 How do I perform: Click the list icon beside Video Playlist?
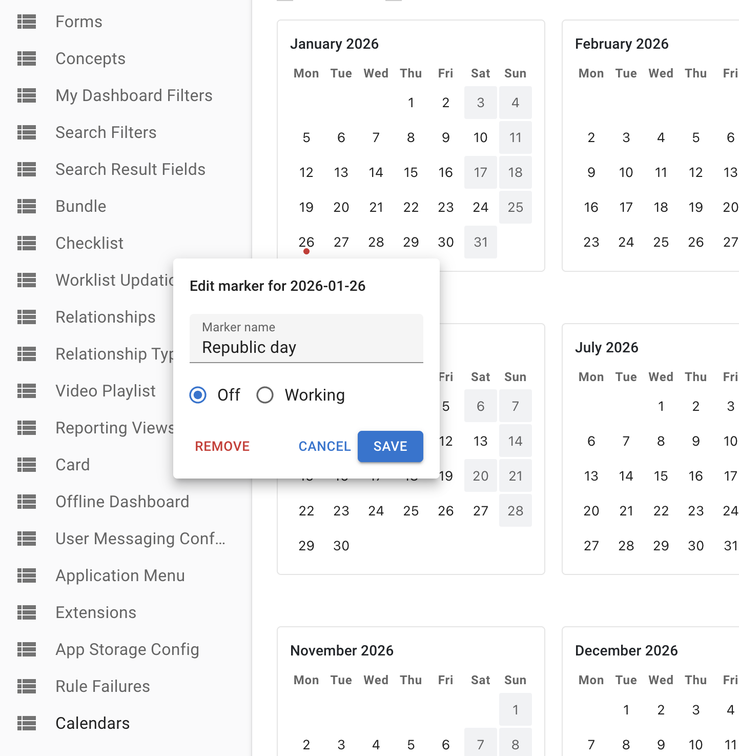(27, 391)
